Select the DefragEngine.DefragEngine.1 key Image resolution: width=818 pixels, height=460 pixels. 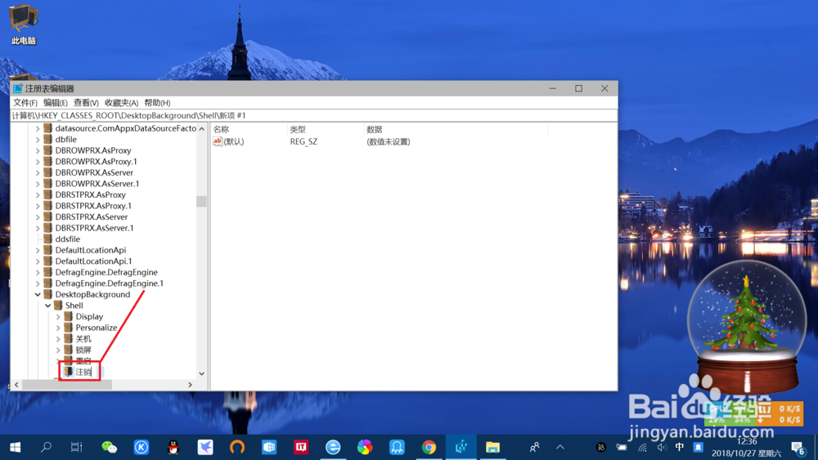tap(110, 284)
